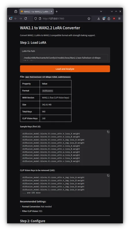Open Firefox View from the tab strip
Screen dimensions: 130x231
coord(16,12)
